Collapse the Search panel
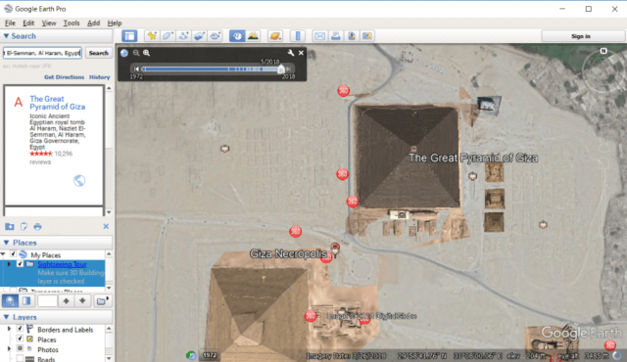This screenshot has height=362, width=627. tap(7, 36)
